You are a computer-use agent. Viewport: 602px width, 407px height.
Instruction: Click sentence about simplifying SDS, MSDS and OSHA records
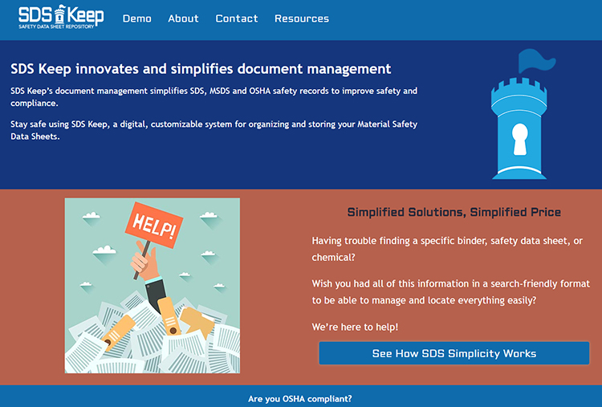[214, 97]
